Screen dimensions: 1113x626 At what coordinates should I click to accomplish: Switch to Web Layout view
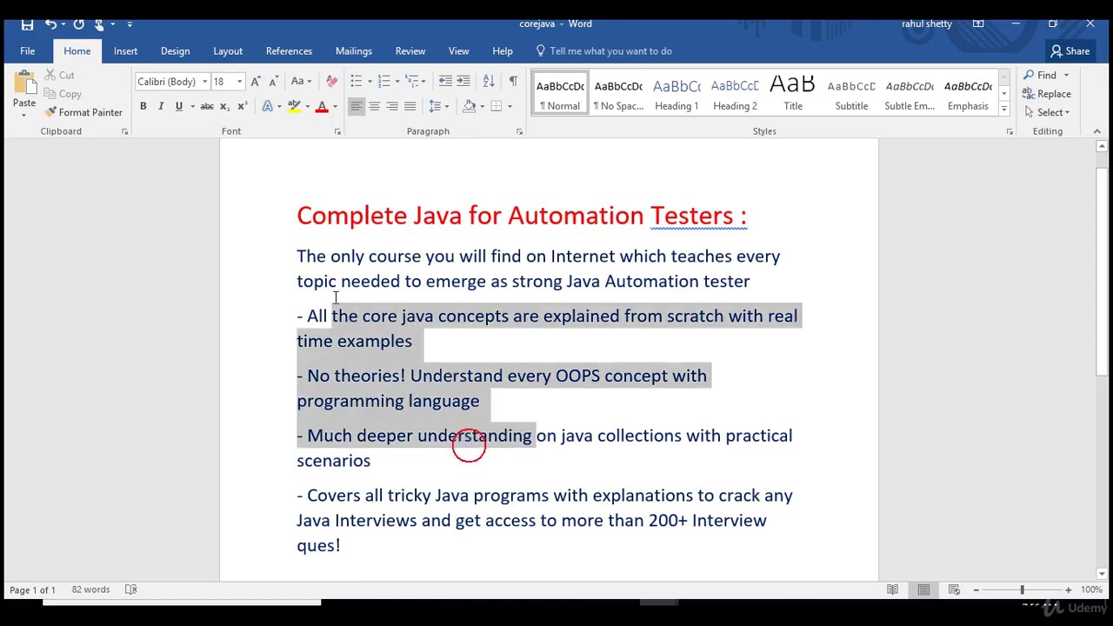click(954, 590)
